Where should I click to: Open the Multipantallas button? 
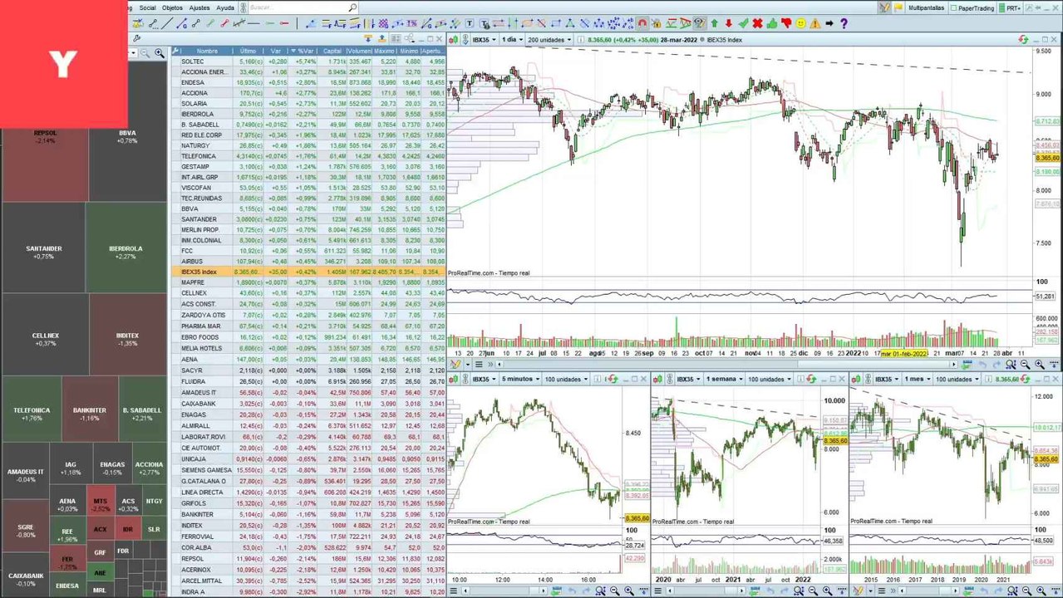pos(926,7)
